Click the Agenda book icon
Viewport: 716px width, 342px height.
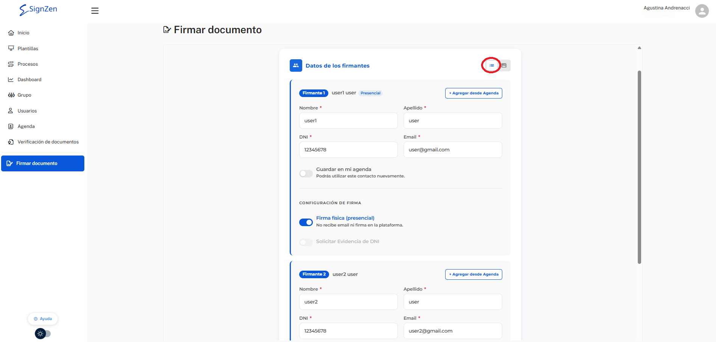point(11,126)
